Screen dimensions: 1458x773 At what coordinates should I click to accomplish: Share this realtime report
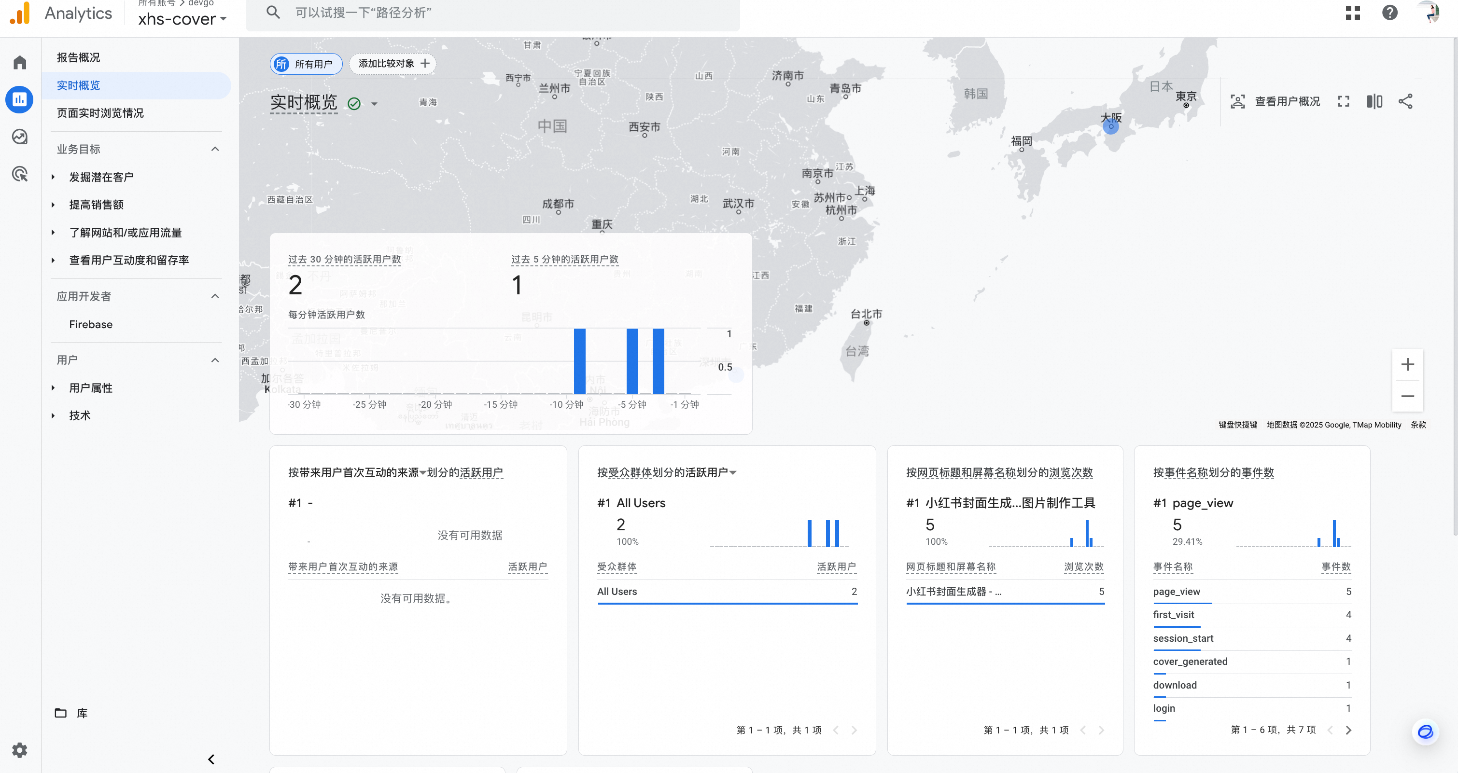[1405, 101]
